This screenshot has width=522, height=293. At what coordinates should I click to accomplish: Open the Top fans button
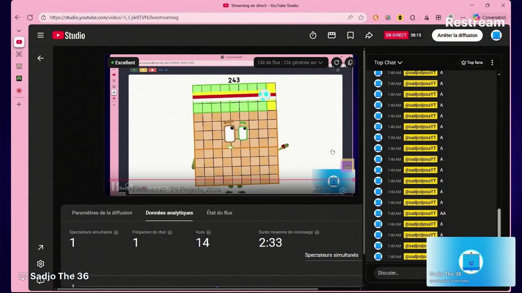pos(471,62)
